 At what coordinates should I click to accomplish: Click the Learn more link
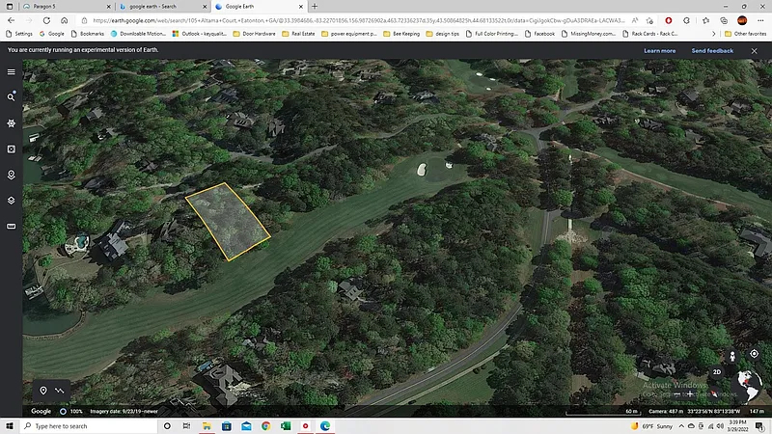(659, 50)
